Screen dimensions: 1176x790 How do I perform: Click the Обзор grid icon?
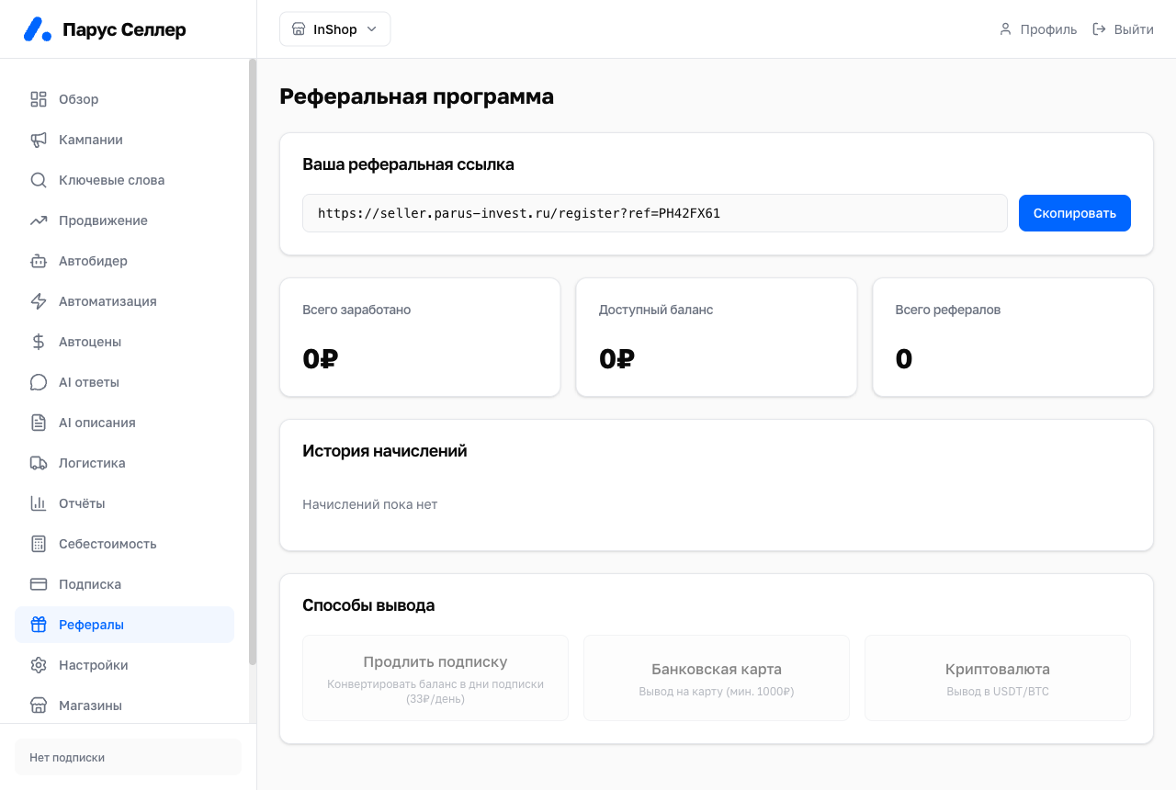tap(39, 99)
